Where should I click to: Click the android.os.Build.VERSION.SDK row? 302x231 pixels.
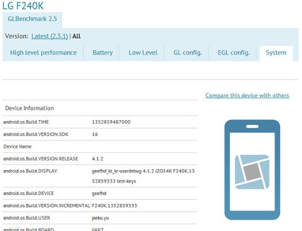click(x=100, y=134)
